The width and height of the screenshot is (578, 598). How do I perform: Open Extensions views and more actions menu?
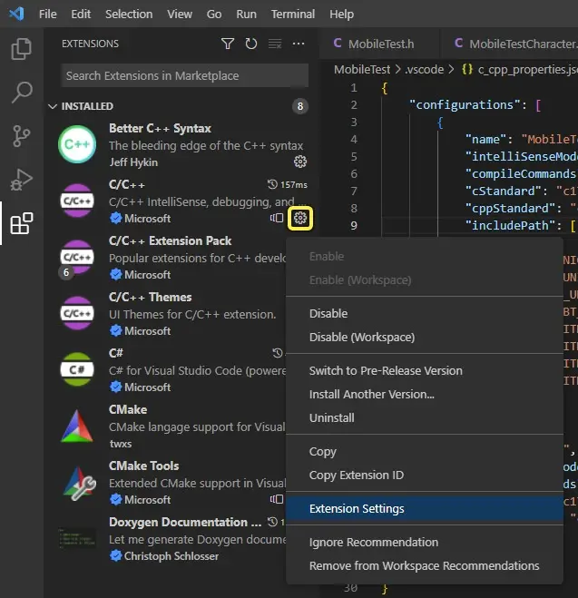click(299, 44)
